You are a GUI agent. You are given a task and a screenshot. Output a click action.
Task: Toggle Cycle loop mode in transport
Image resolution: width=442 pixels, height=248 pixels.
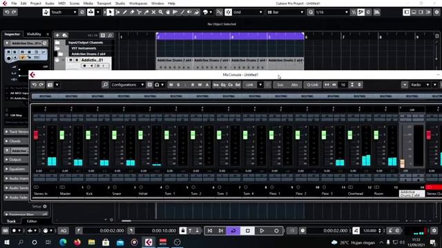(x=233, y=231)
